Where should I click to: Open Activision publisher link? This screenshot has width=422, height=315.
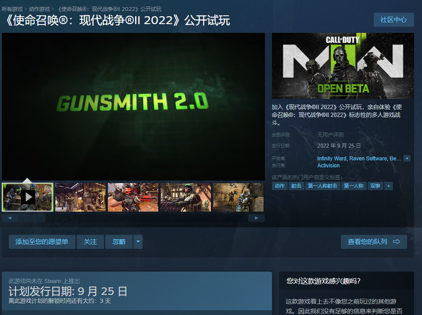[328, 166]
